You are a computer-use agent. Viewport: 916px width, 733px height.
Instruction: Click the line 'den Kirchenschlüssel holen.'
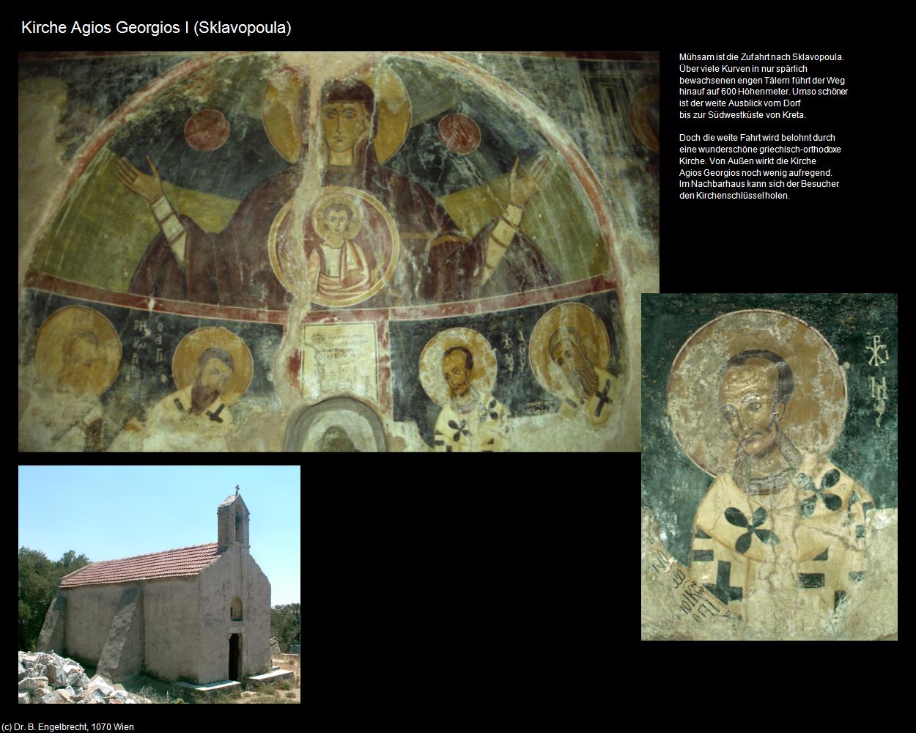pyautogui.click(x=734, y=196)
